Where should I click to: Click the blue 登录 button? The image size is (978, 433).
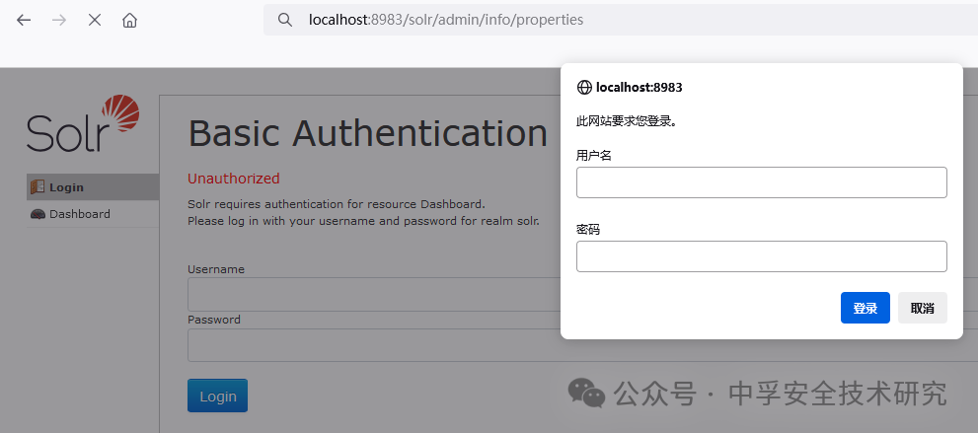tap(865, 308)
